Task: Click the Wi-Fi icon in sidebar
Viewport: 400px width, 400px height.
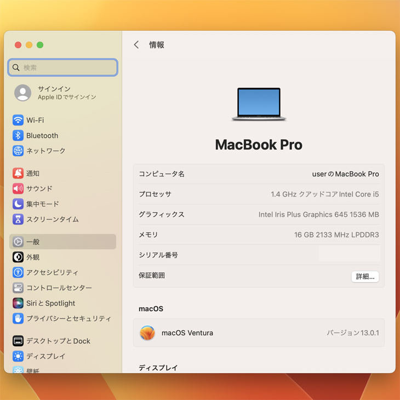Action: coord(18,120)
